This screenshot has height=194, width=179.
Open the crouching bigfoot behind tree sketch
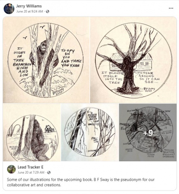coord(32,132)
